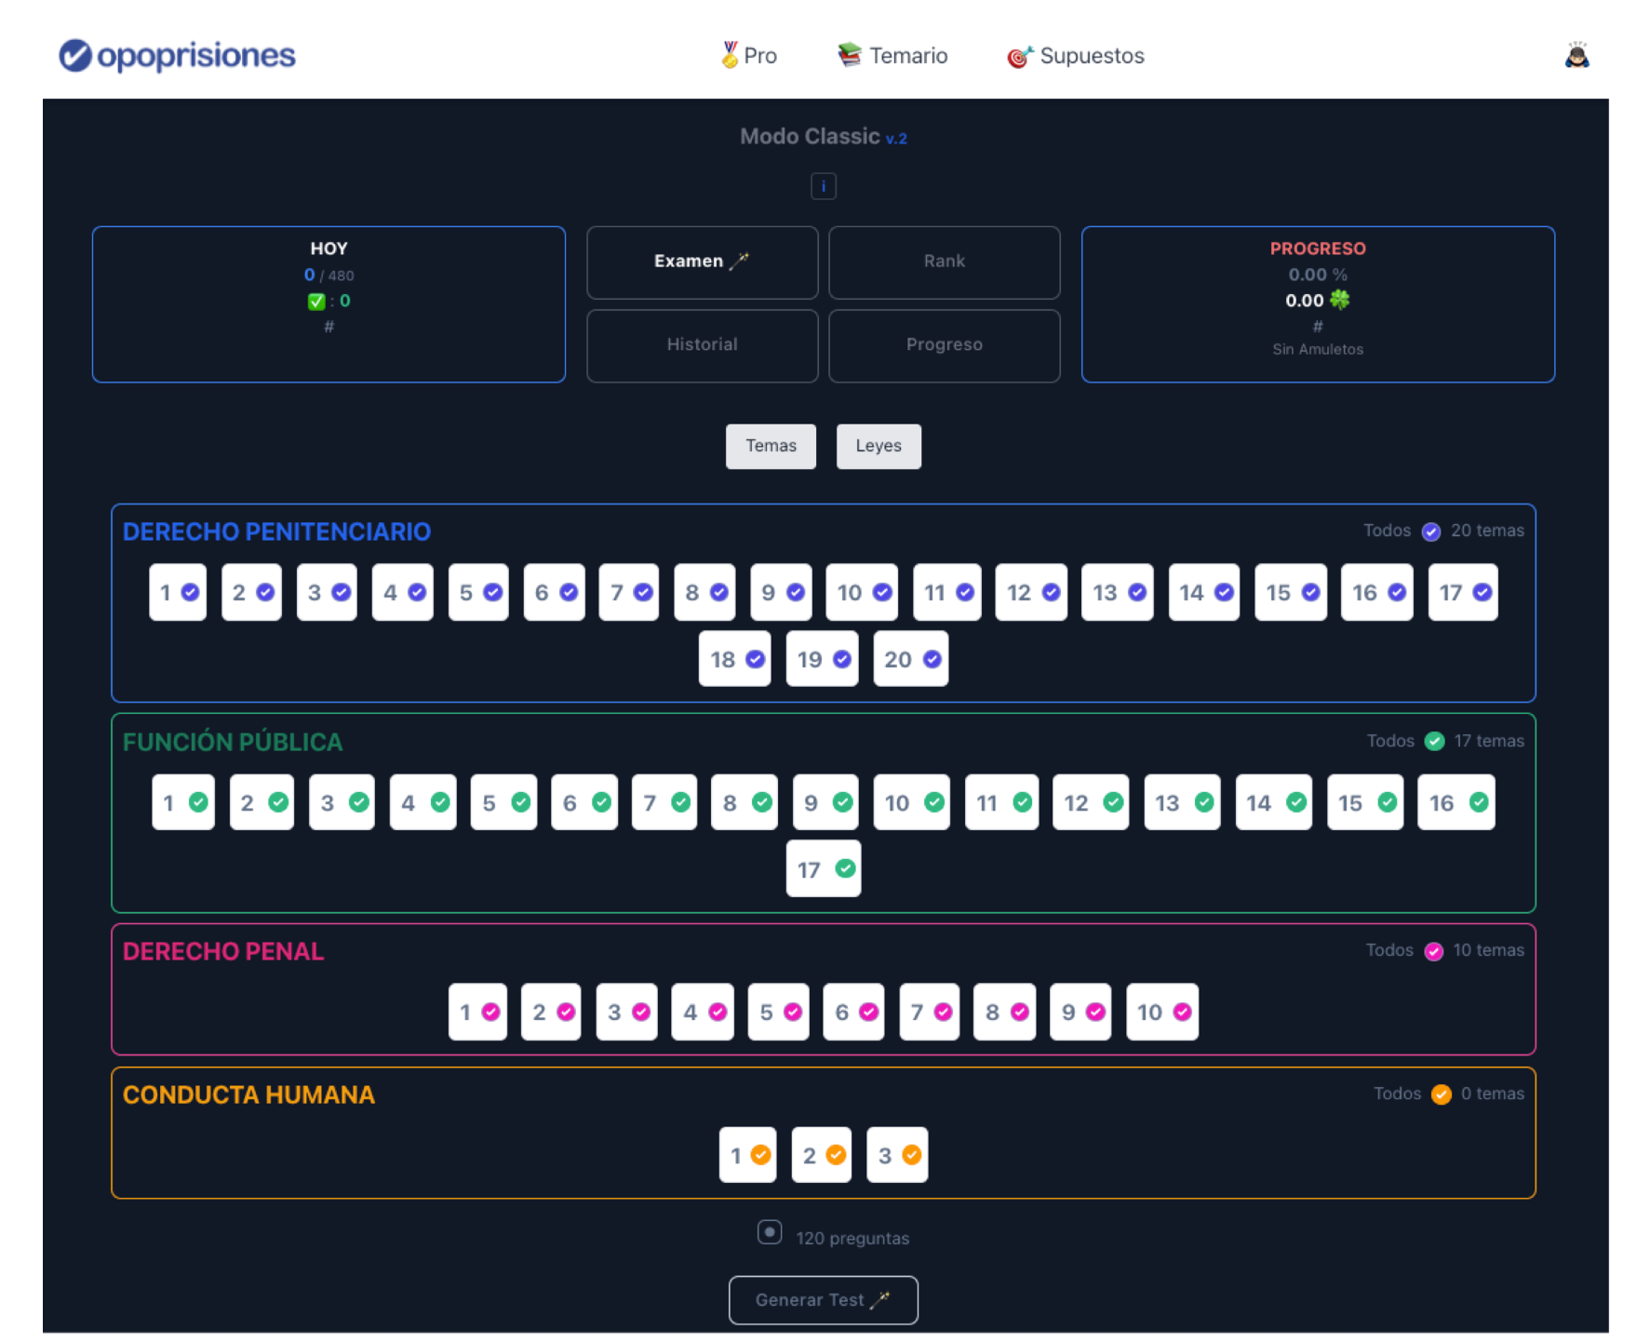Select the Examen mode button

702,262
